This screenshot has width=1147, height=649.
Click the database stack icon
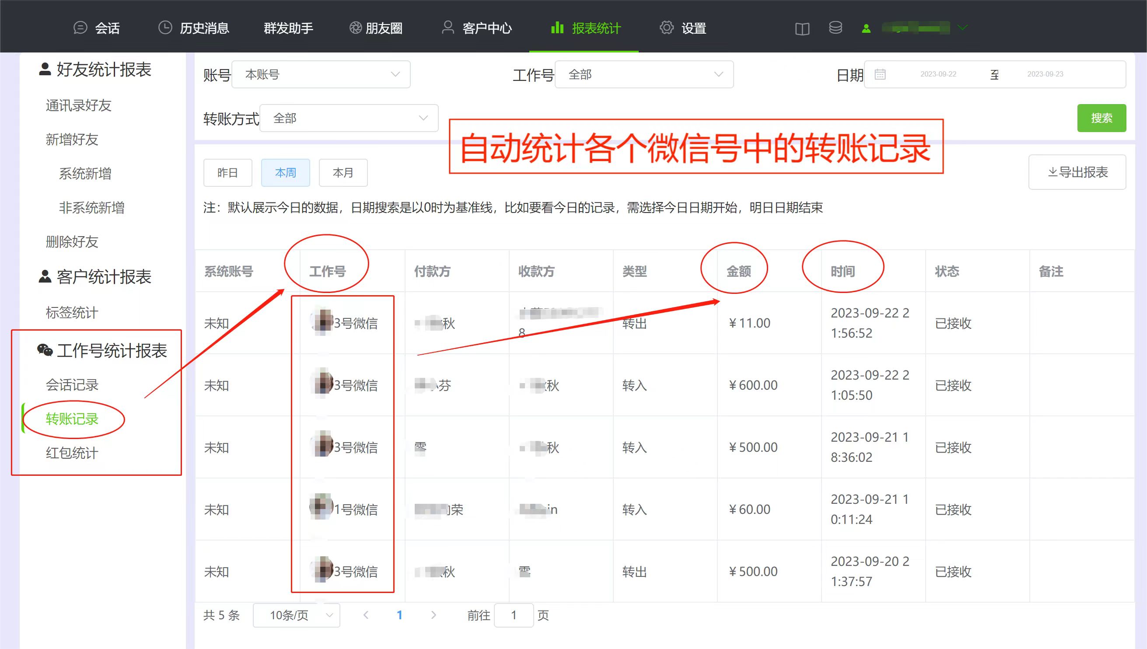tap(835, 28)
